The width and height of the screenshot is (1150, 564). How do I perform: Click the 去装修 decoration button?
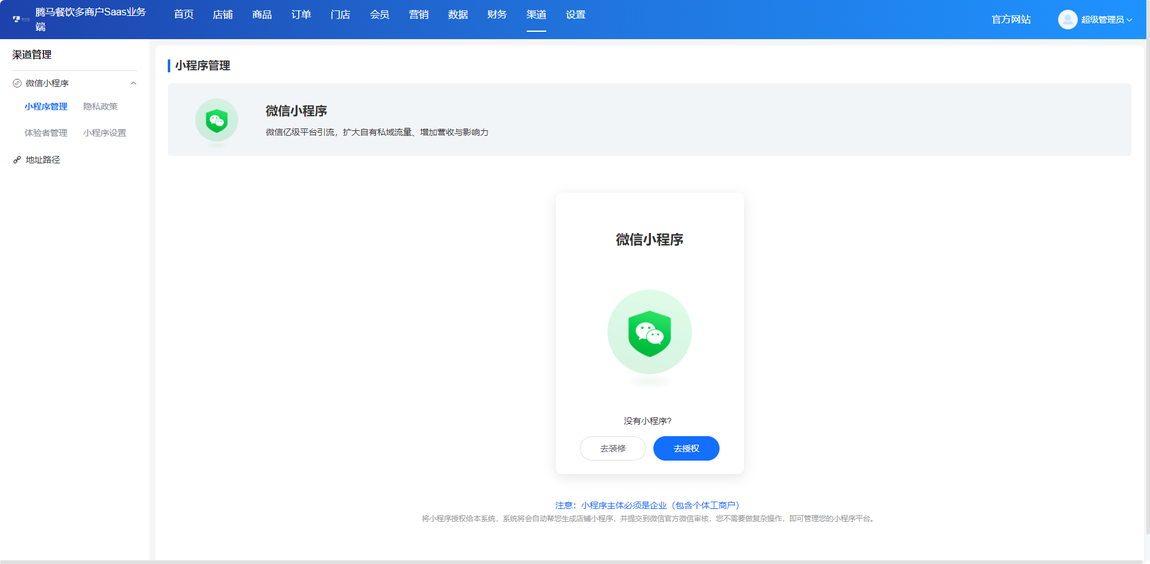pos(612,448)
